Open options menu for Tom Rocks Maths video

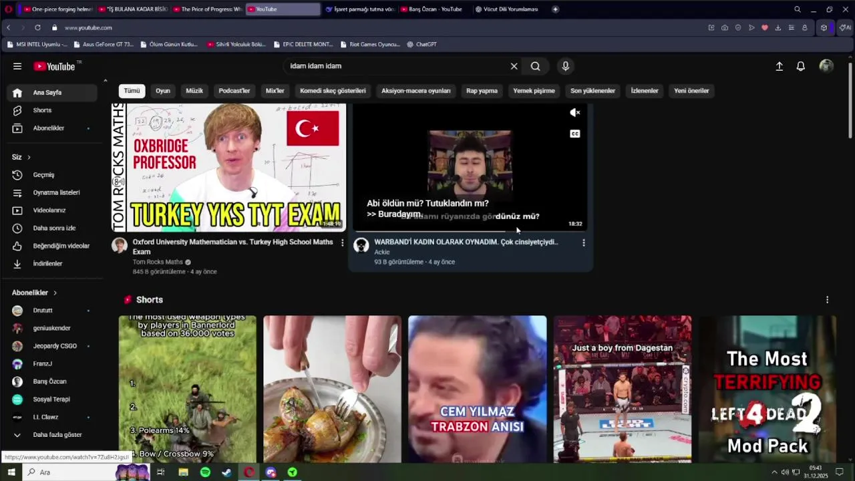343,243
